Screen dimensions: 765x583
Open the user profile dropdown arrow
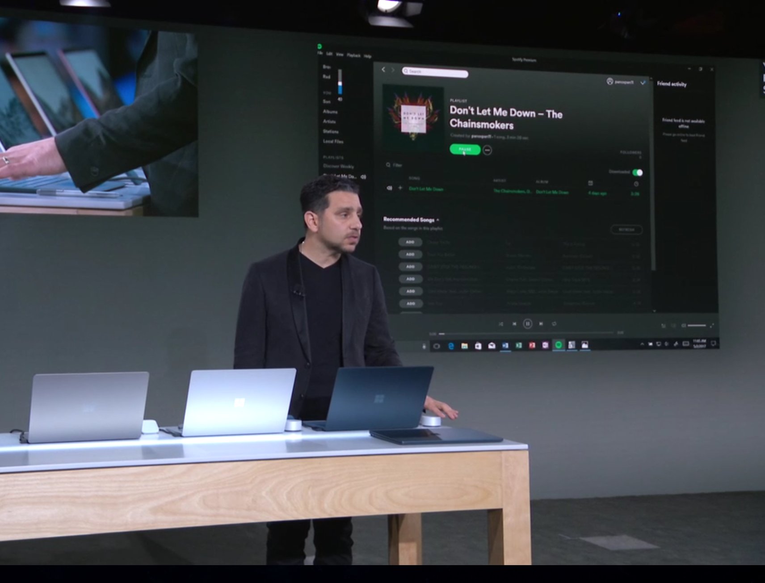pyautogui.click(x=643, y=83)
